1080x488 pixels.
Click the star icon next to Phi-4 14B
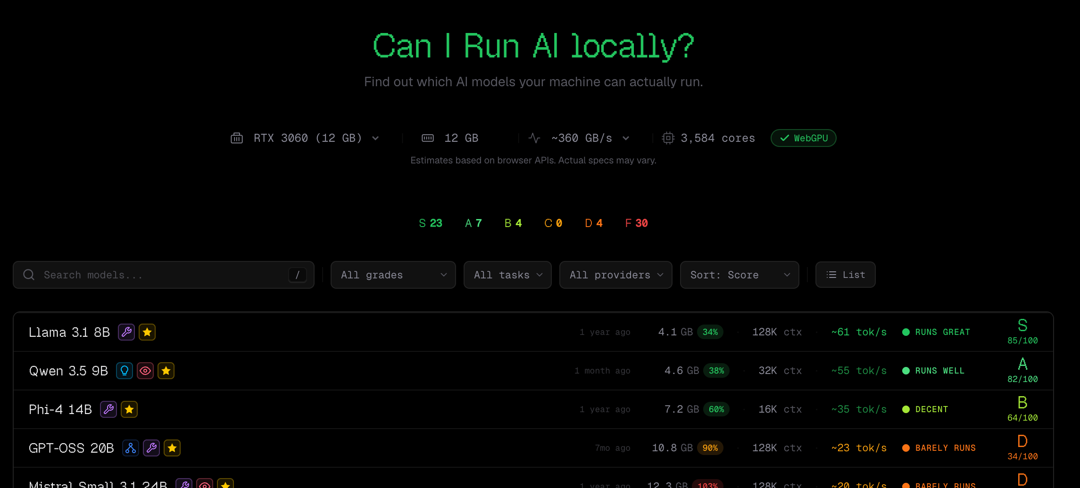click(x=129, y=409)
